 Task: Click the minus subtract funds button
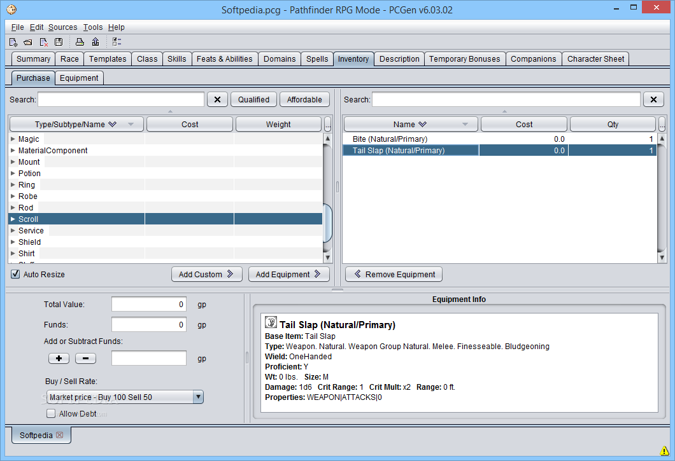86,358
